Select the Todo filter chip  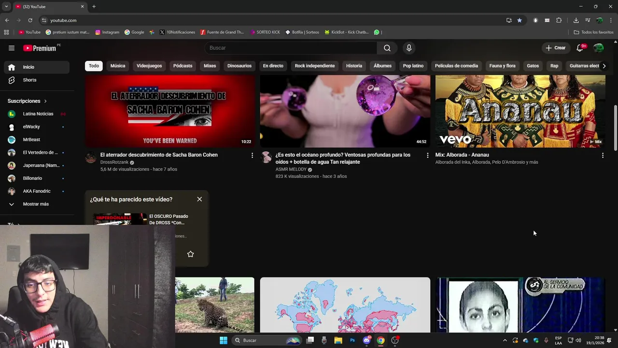click(x=94, y=66)
